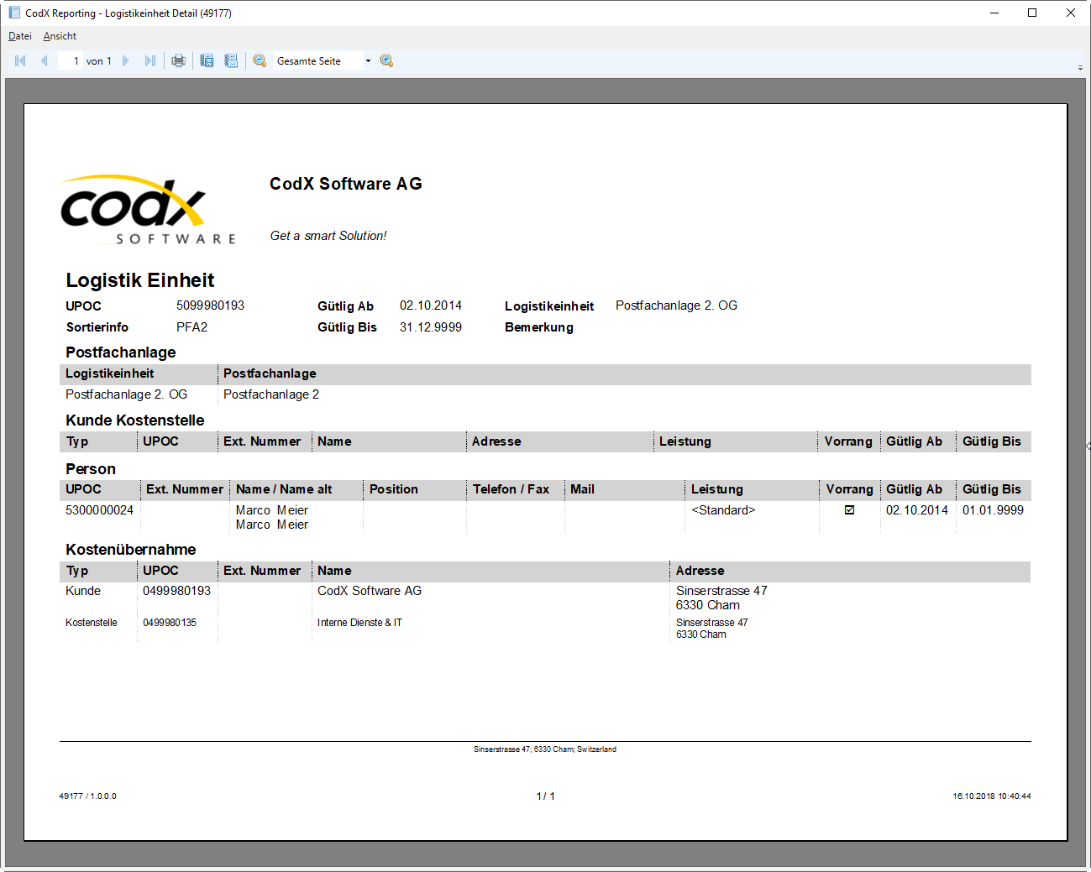Open the Gesamte Seite zoom dropdown
Viewport: 1091px width, 872px height.
coord(368,60)
